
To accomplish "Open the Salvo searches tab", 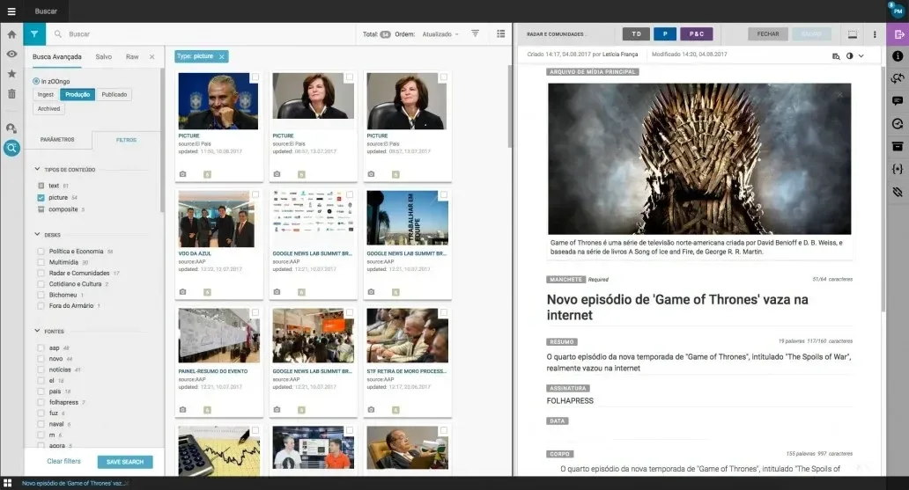I will coord(104,56).
